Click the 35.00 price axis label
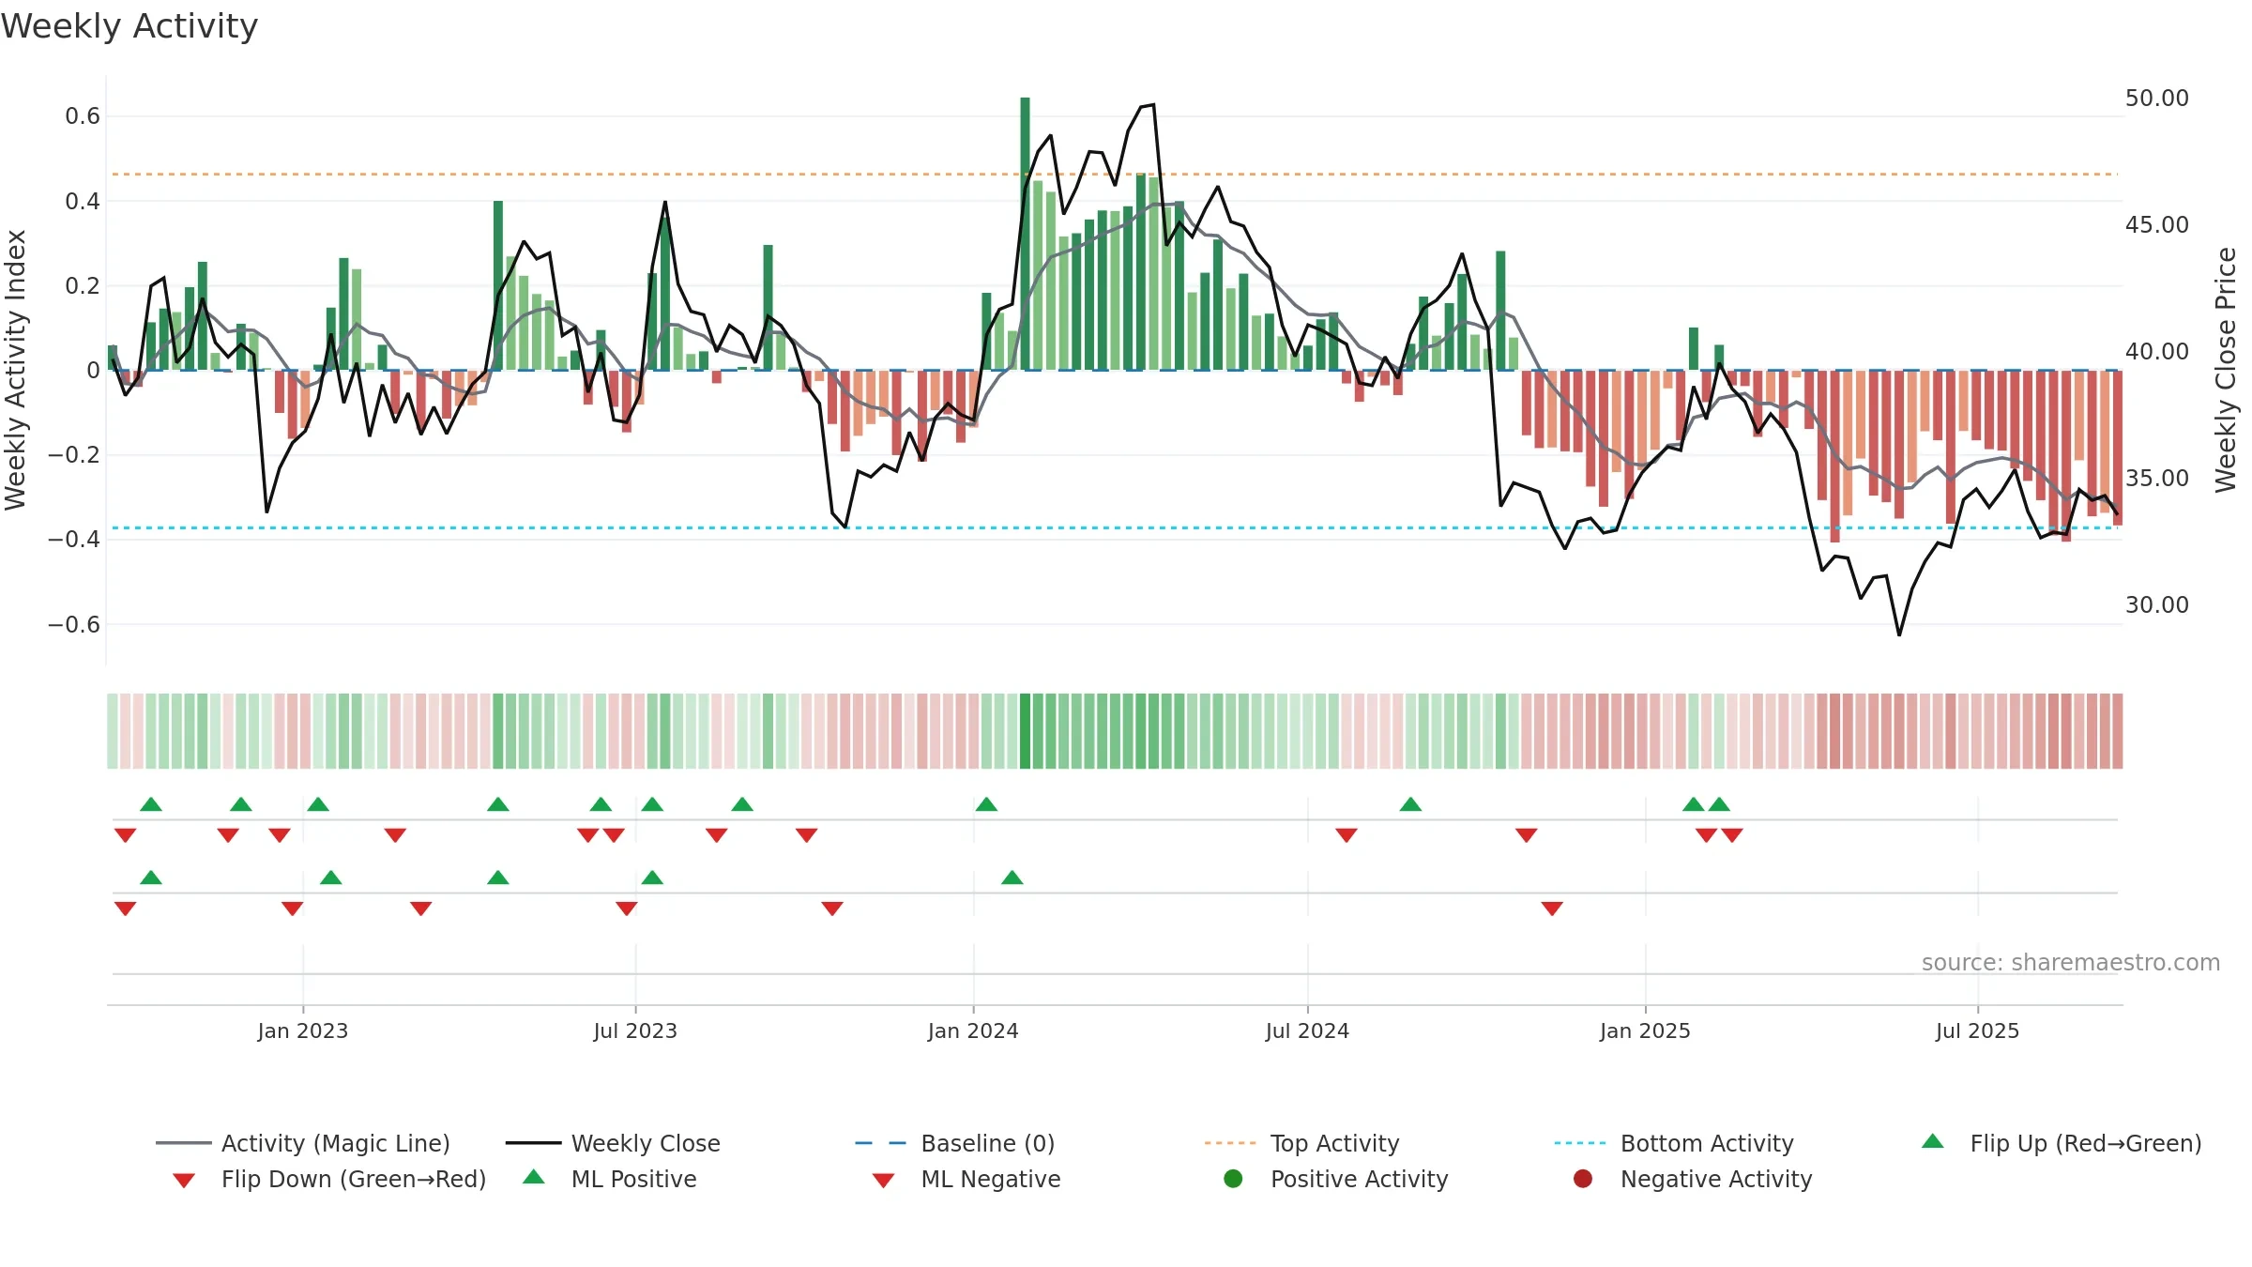2252x1267 pixels. click(x=2157, y=479)
